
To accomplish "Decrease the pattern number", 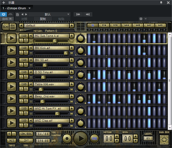I will point(117,141).
